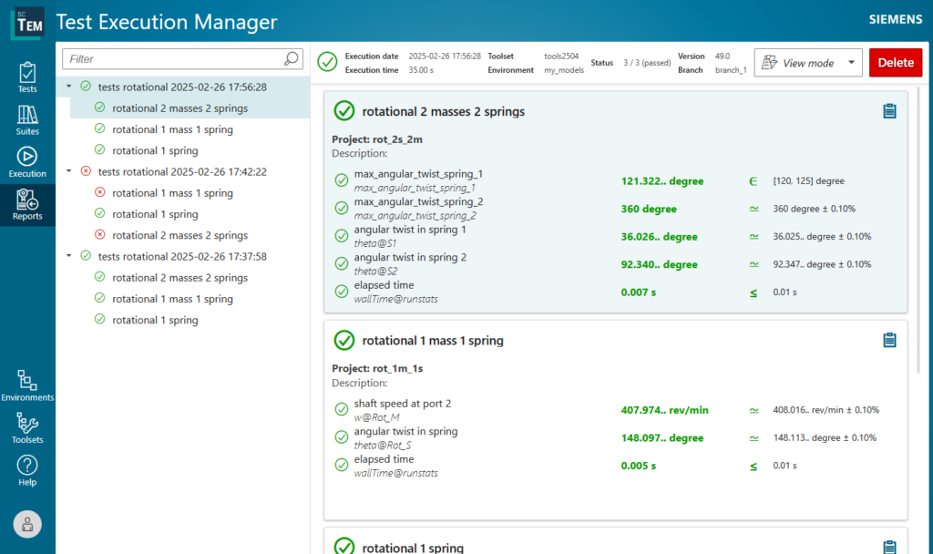Click the report panel vertical scrollbar
The image size is (933, 554).
click(918, 228)
